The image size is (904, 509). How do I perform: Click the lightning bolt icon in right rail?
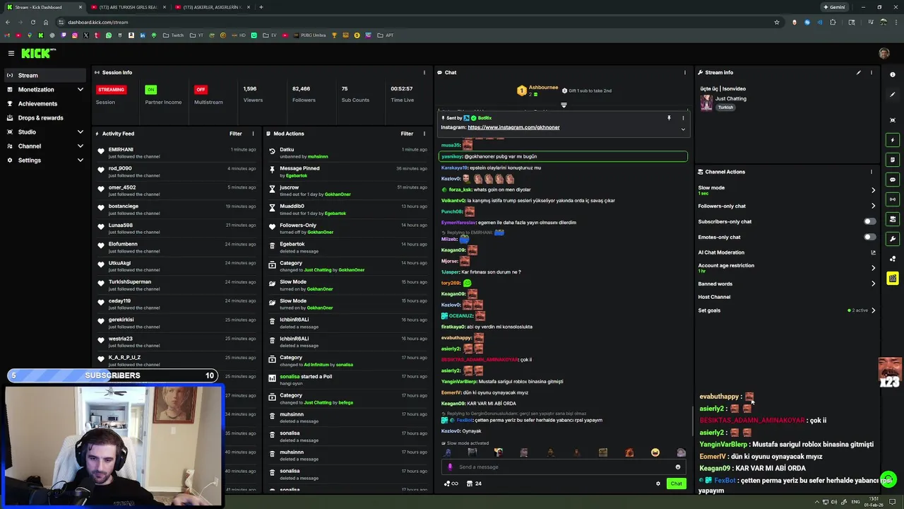pos(893,140)
